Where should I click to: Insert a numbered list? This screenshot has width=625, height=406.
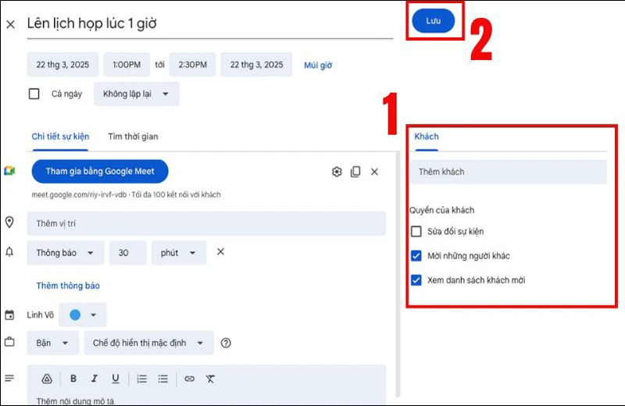tap(142, 379)
